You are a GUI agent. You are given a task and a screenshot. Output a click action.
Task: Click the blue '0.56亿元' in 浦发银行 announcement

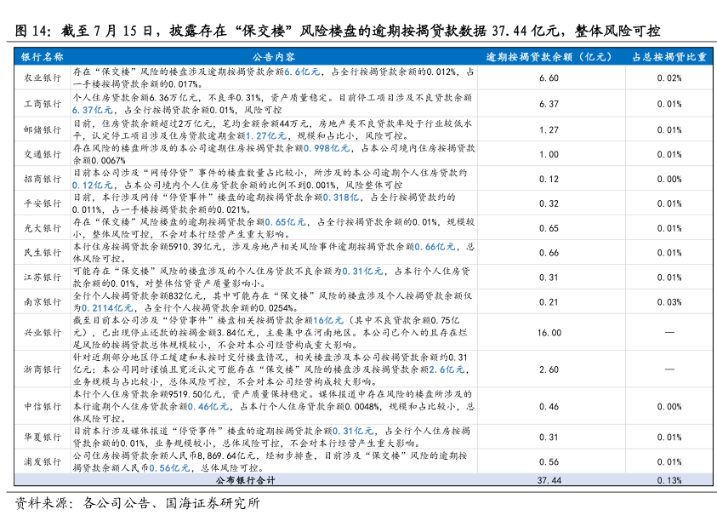point(169,468)
